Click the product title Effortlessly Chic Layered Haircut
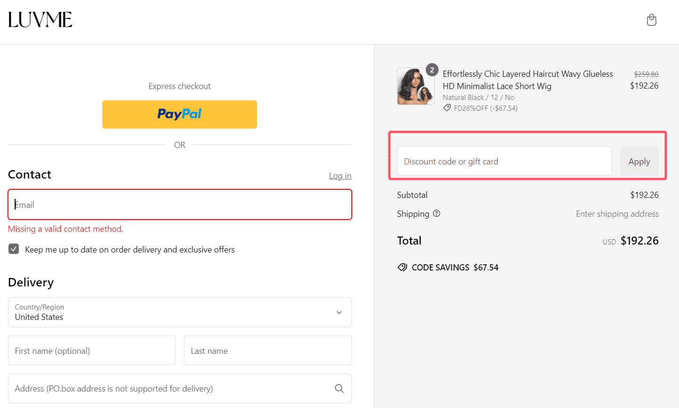This screenshot has width=679, height=408. tap(528, 80)
